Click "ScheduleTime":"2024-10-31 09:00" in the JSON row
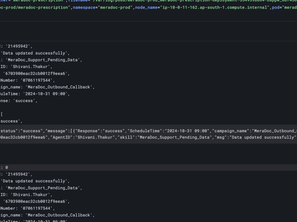 [169, 131]
